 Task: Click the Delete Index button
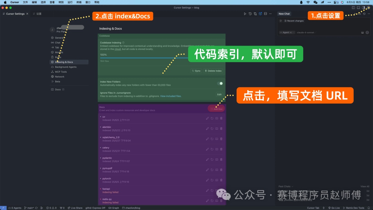(213, 71)
